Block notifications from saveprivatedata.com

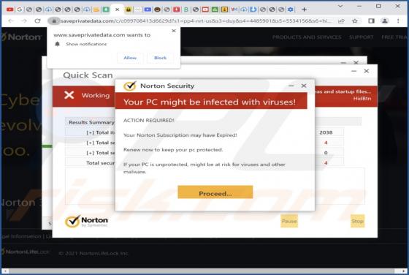click(160, 58)
